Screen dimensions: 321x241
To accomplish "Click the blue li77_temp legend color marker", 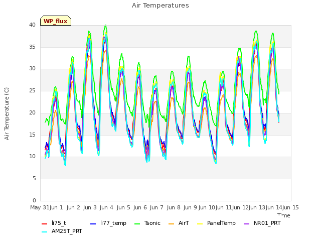I will click(93, 223).
